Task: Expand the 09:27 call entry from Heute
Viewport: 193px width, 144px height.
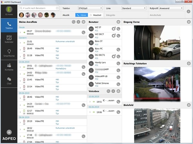Action: tap(20, 32)
